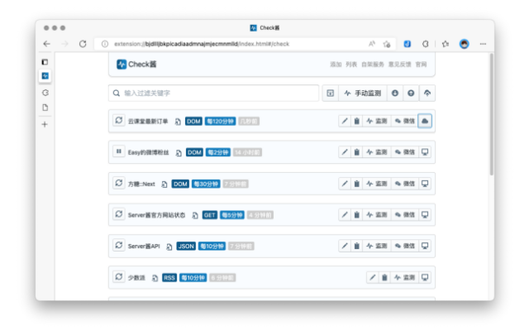Toggle enable state of Server酱API check
This screenshot has height=331, width=529.
pyautogui.click(x=119, y=245)
